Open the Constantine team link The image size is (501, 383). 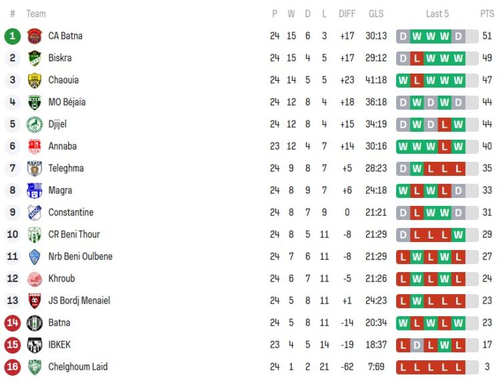tap(71, 213)
